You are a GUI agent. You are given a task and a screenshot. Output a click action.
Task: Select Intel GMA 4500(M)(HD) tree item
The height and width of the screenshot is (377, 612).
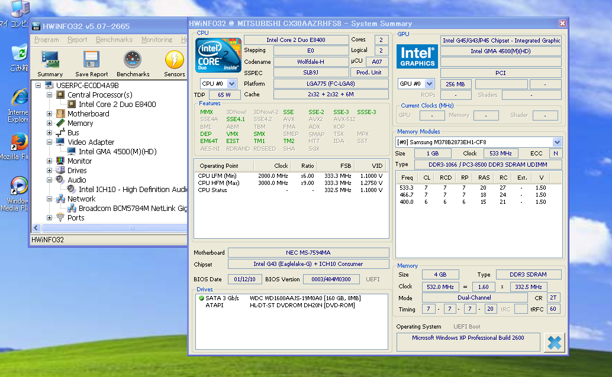point(117,152)
